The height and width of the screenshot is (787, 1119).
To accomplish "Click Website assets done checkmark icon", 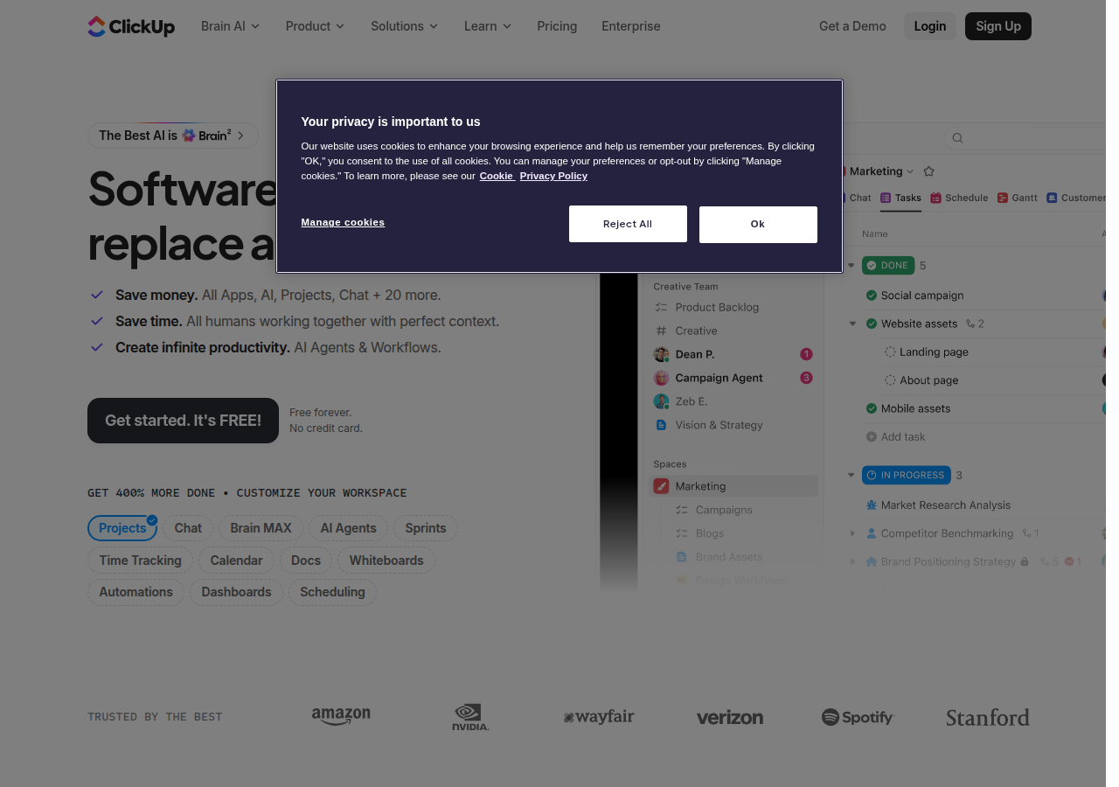I will (872, 324).
